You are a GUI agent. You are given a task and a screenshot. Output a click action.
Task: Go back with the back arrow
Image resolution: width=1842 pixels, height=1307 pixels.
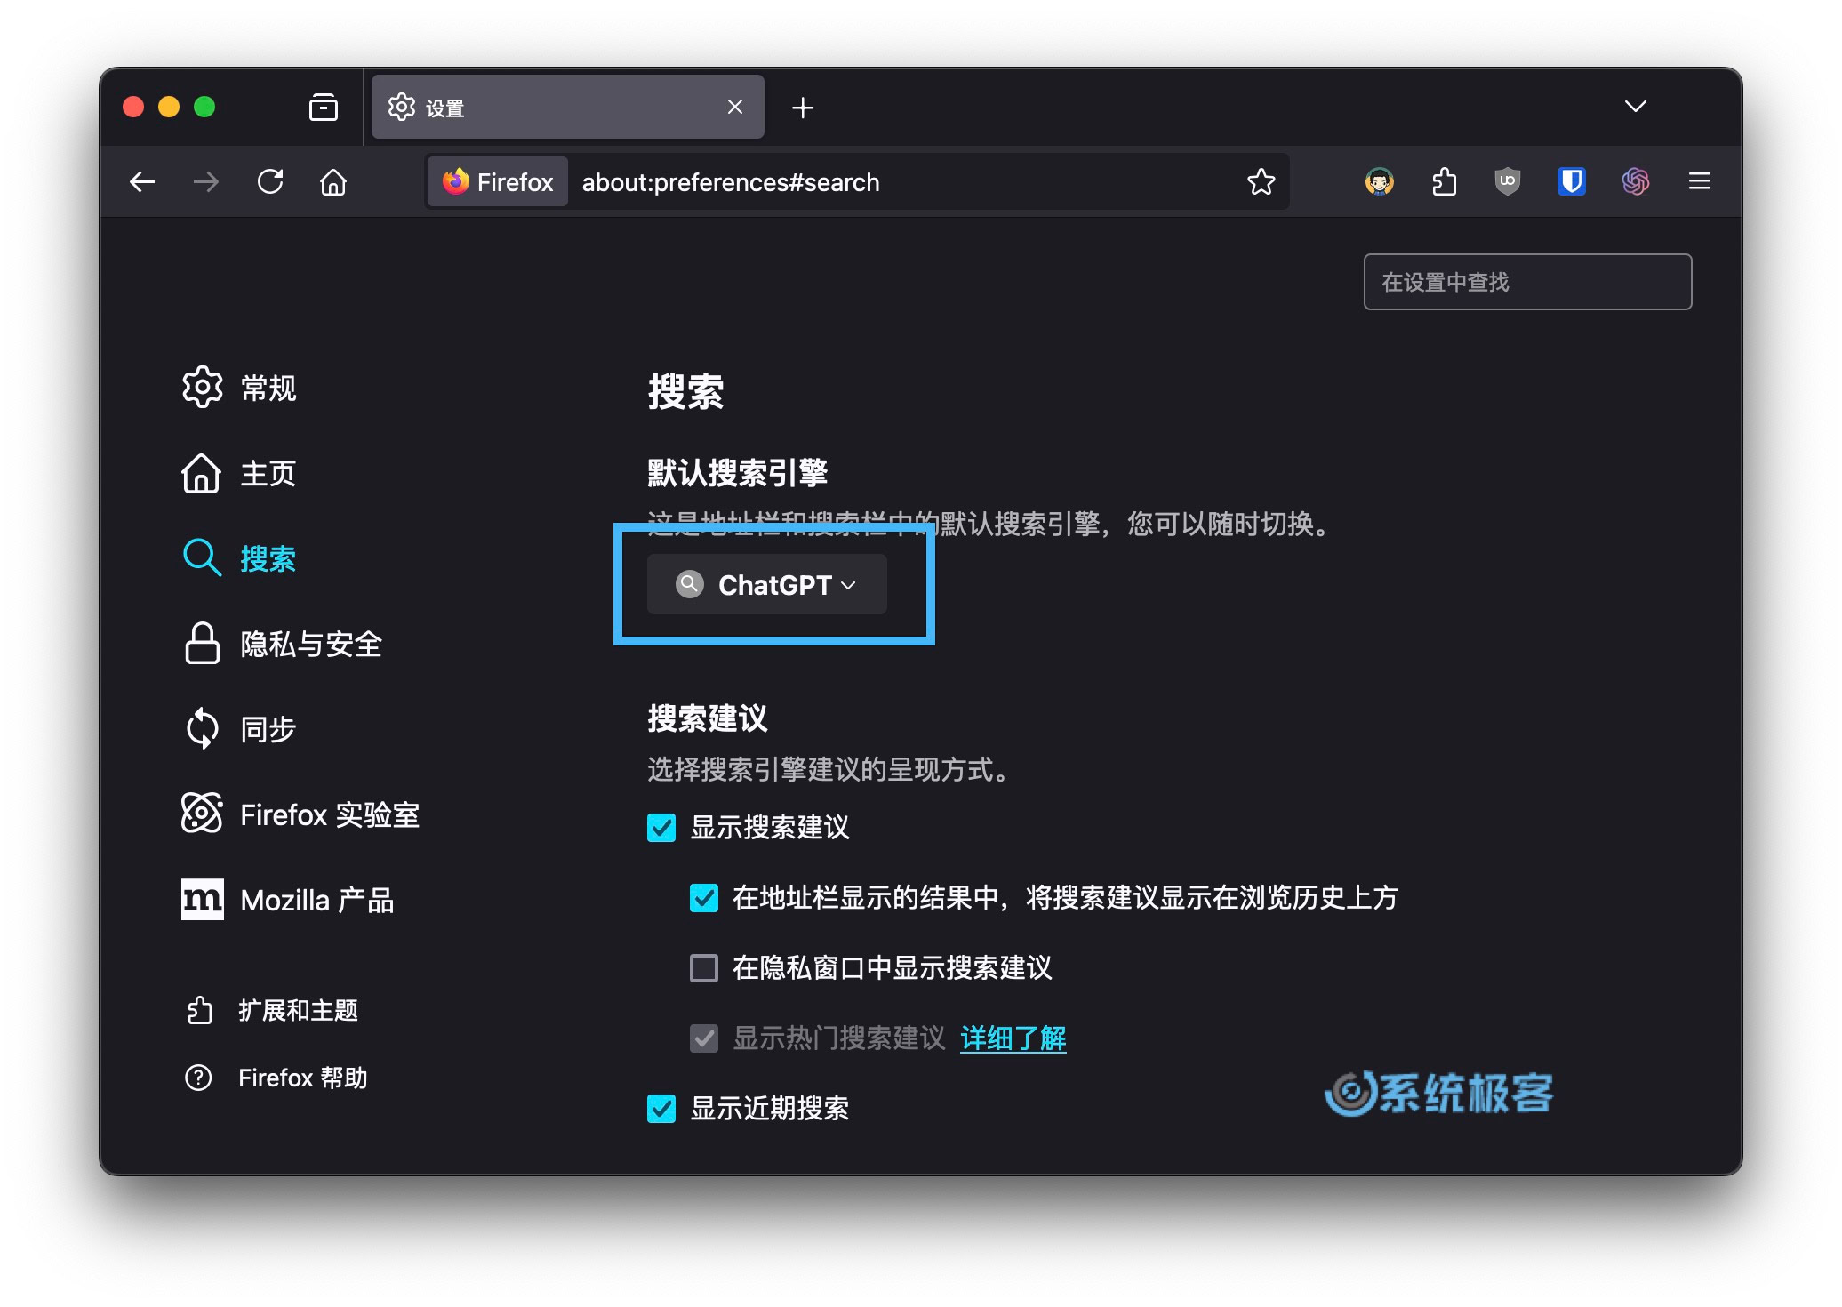pos(142,182)
